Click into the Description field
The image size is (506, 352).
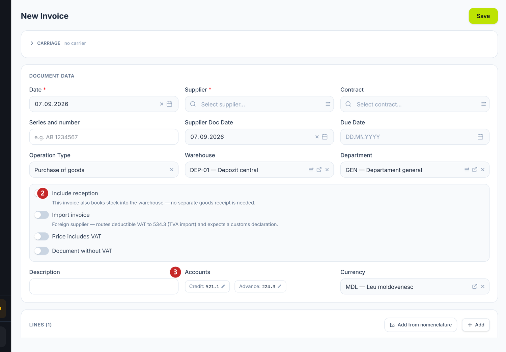(104, 287)
